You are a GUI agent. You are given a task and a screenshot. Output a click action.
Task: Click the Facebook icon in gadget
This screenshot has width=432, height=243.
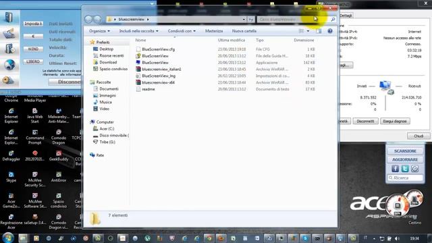pyautogui.click(x=395, y=169)
